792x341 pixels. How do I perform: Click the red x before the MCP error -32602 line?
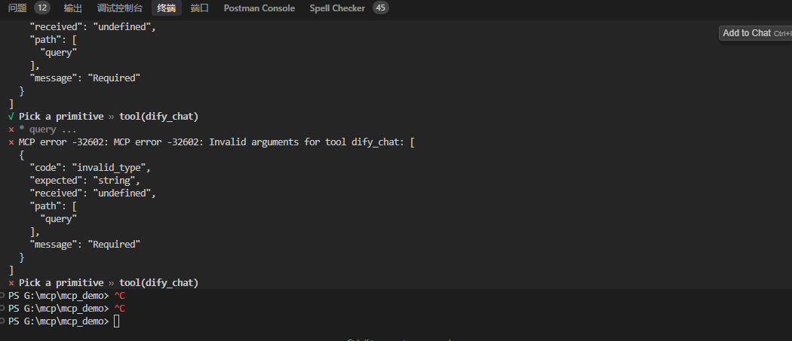coord(11,142)
